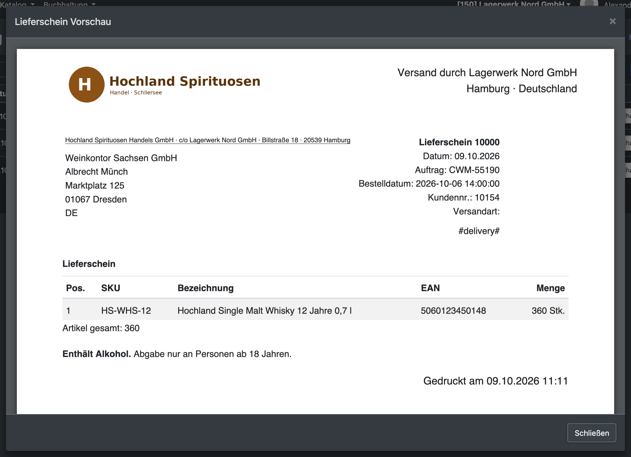The height and width of the screenshot is (457, 631).
Task: Click the Versand durch Lagerwerk Nord GmbH header
Action: (x=487, y=73)
